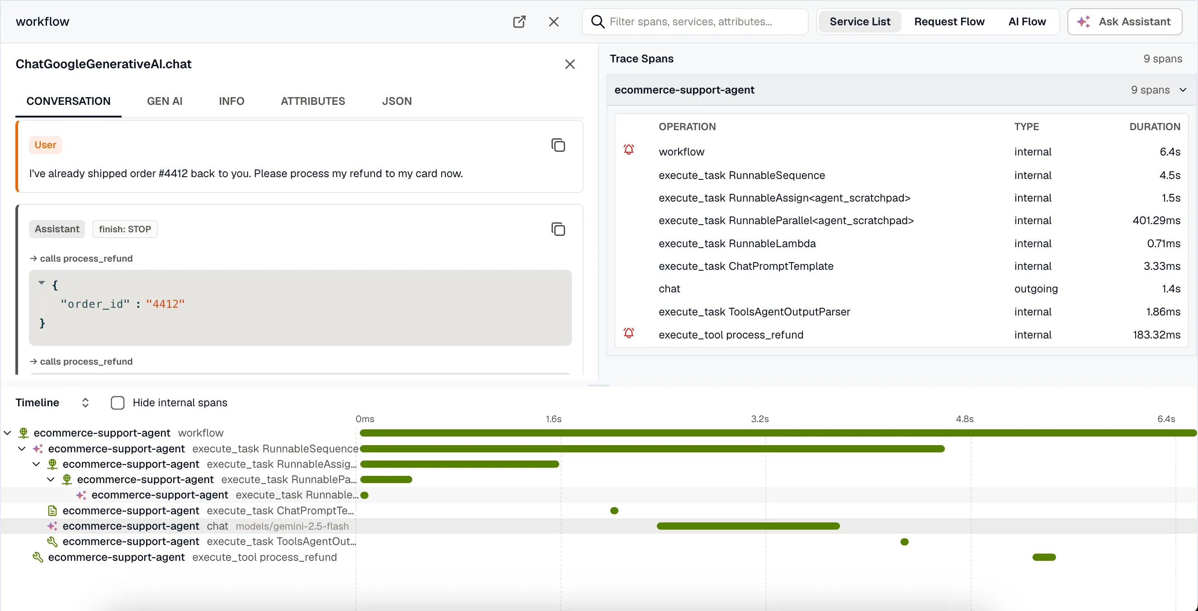1198x611 pixels.
Task: Click the RunnableSequence timeline bar
Action: click(652, 449)
